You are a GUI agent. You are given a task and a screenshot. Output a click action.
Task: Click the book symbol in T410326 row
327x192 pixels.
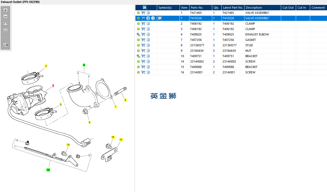(160, 18)
